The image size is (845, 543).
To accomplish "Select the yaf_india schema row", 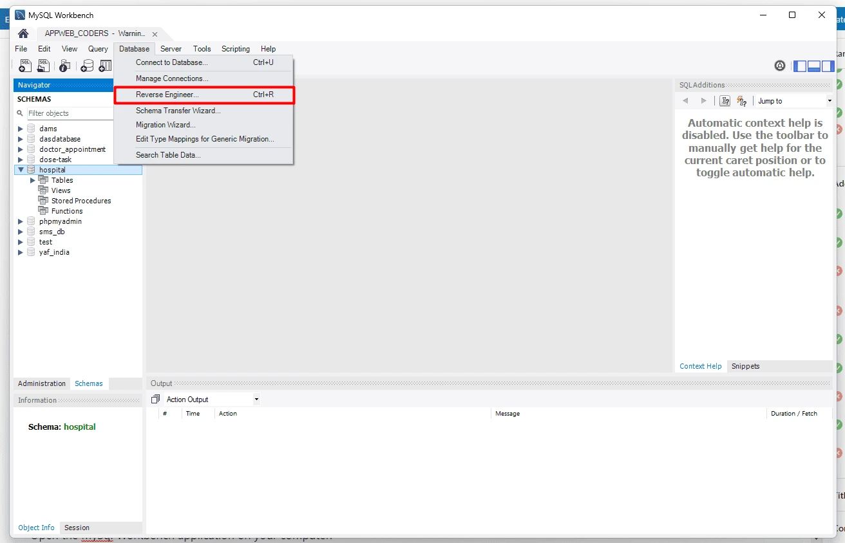I will (x=78, y=252).
